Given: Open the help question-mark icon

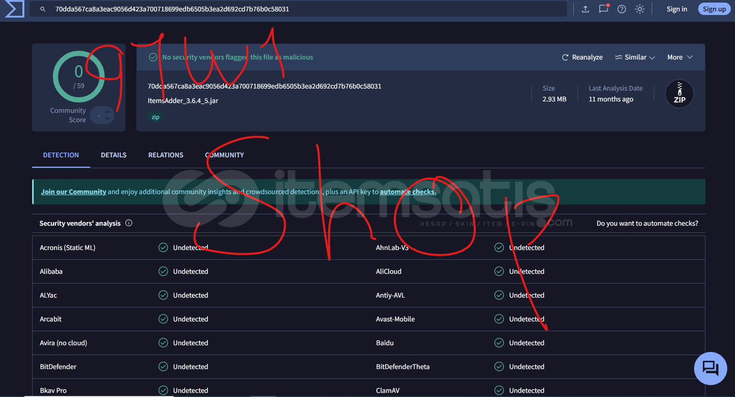Looking at the screenshot, I should pyautogui.click(x=621, y=9).
